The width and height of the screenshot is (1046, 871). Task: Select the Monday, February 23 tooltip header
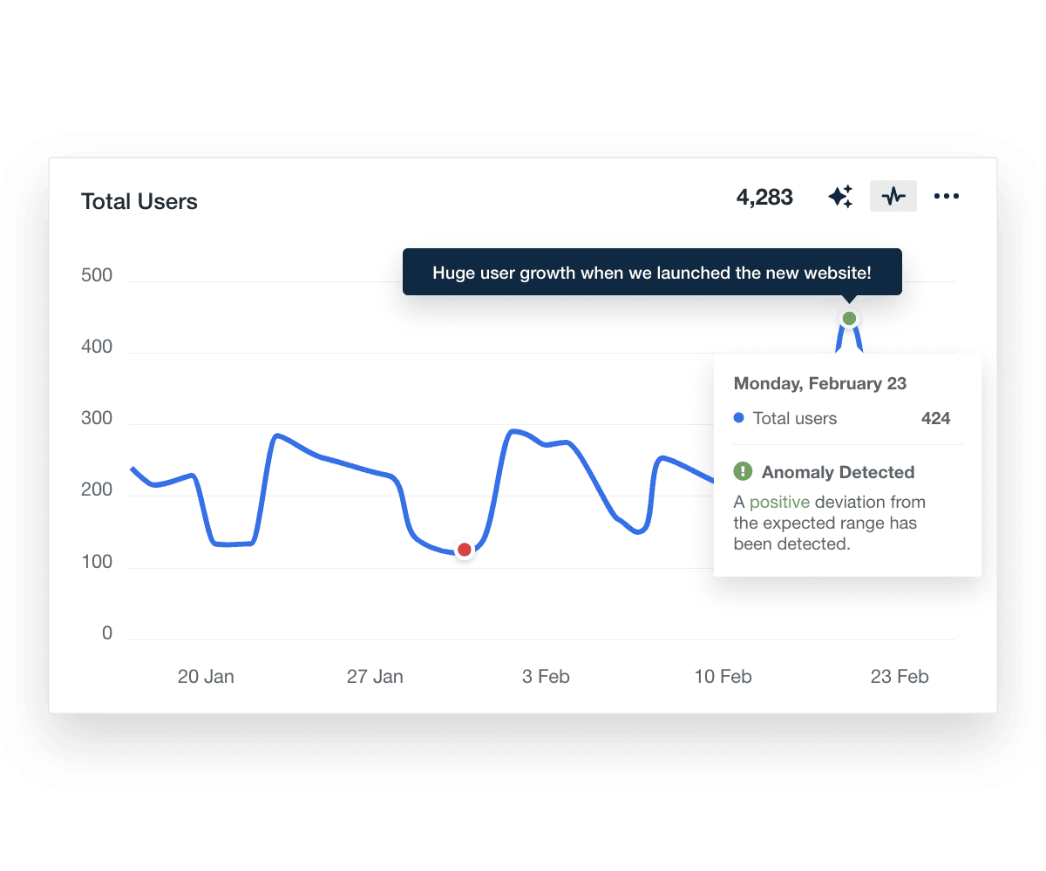819,383
